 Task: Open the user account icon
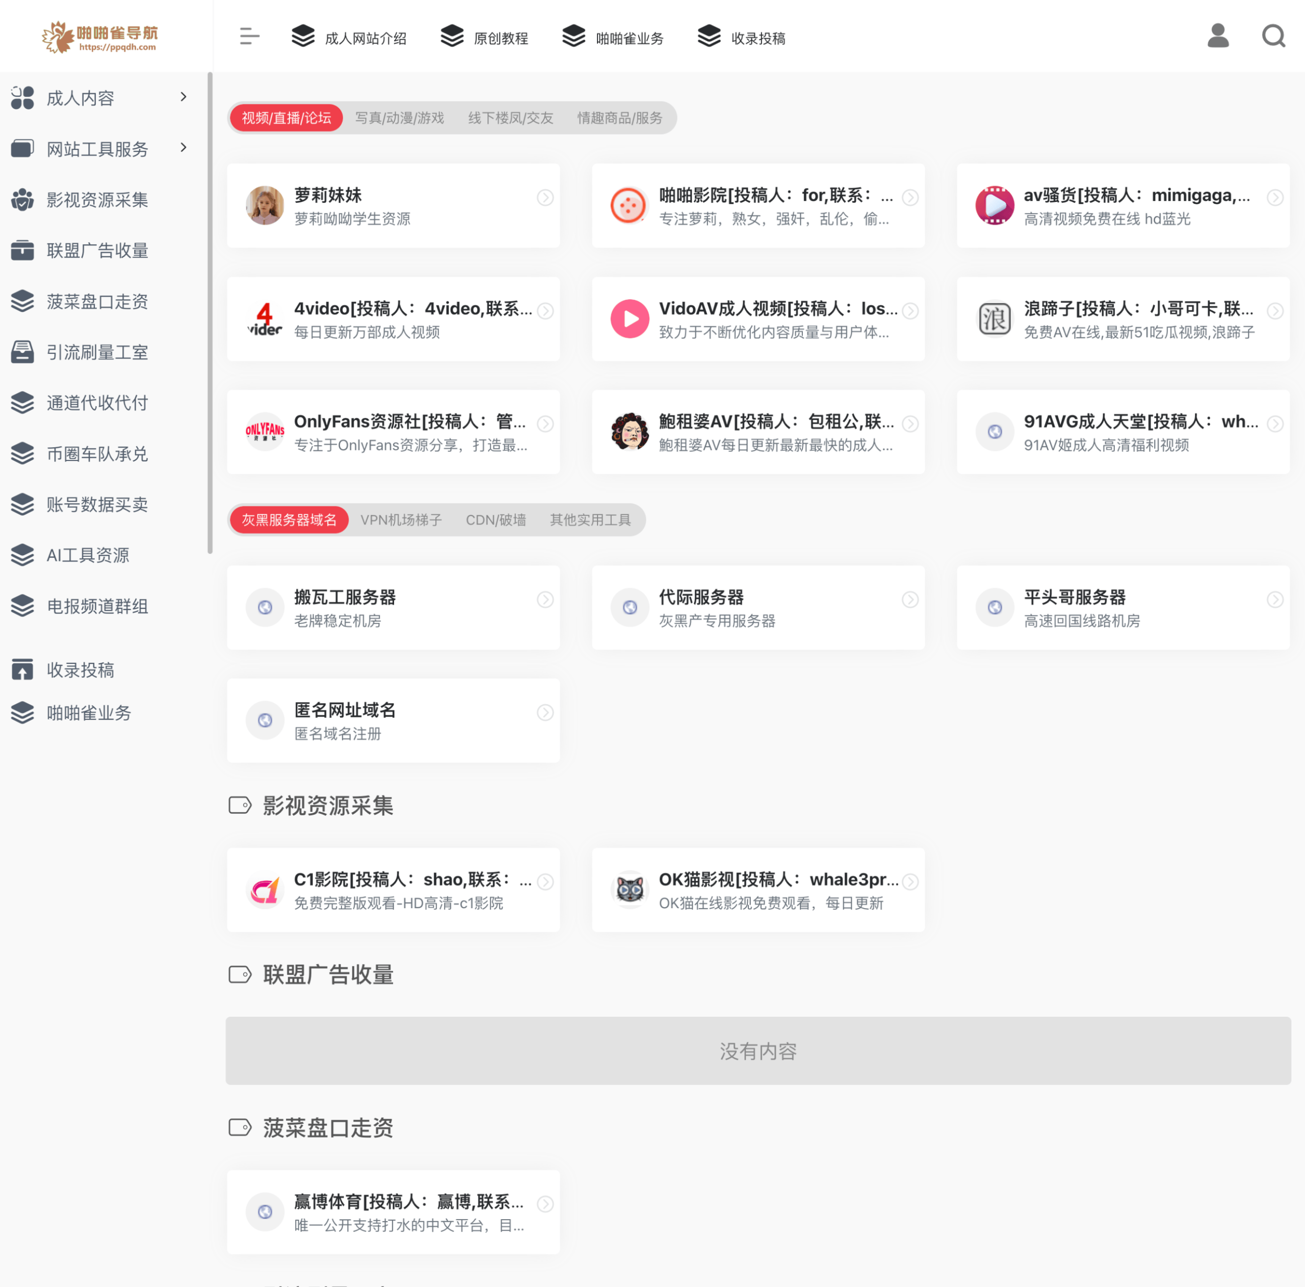1217,36
